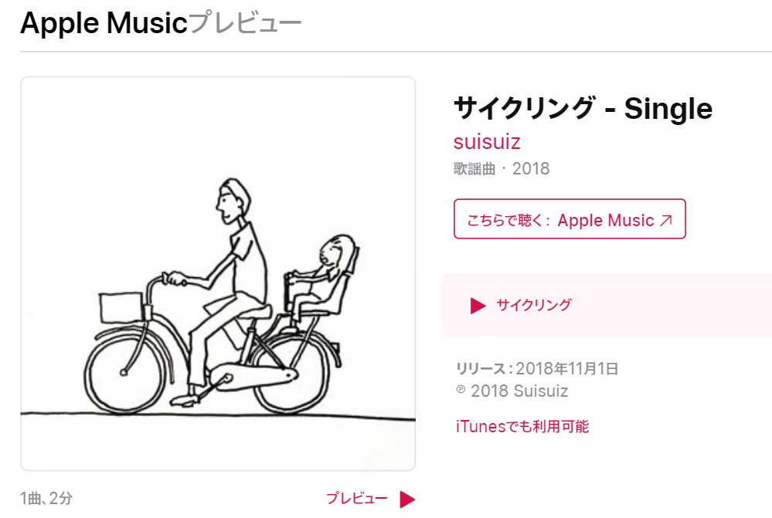The image size is (772, 518).
Task: Click the 歌謡曲 genre label
Action: point(474,169)
